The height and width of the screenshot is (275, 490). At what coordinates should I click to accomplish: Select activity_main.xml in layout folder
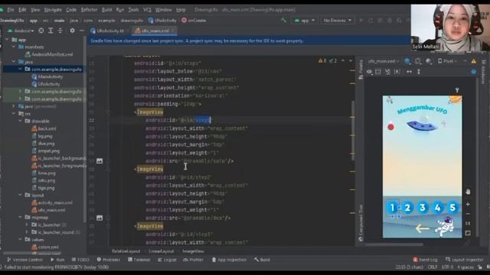(52, 202)
